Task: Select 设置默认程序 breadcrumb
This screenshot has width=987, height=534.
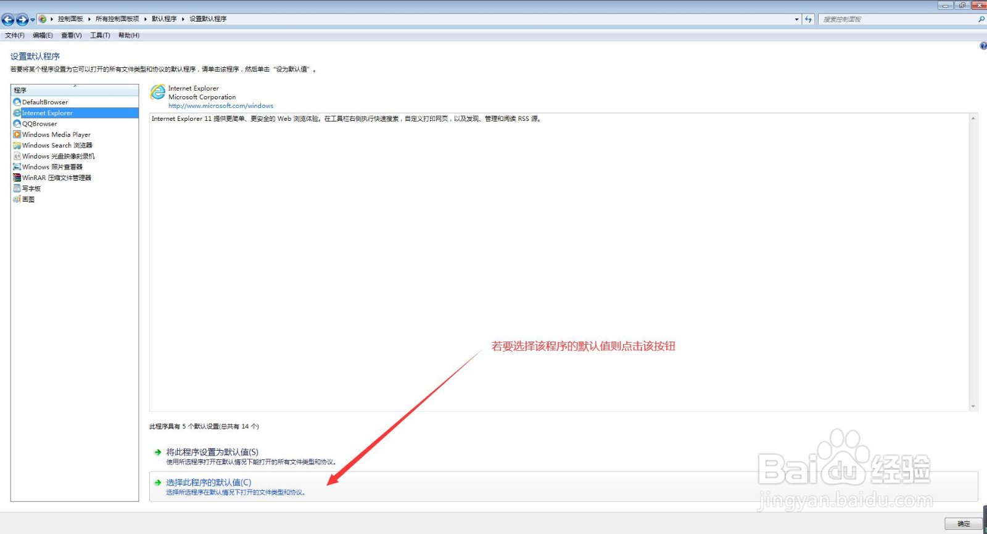Action: pos(208,19)
